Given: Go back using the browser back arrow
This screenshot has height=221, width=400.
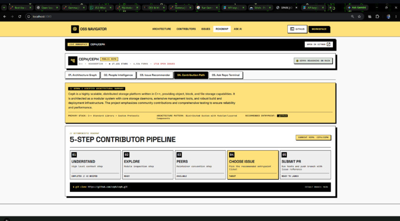Looking at the screenshot, I should point(4,16).
